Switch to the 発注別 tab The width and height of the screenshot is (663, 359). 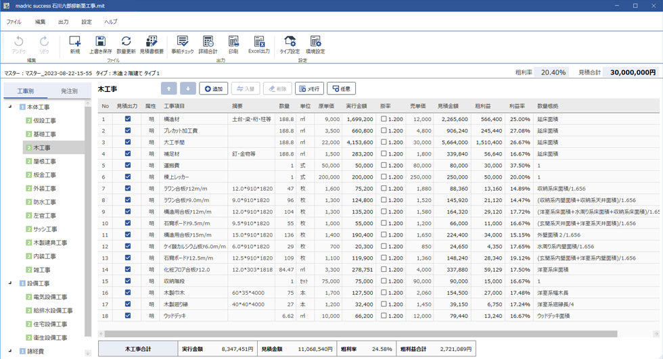click(69, 91)
